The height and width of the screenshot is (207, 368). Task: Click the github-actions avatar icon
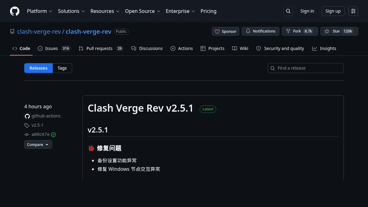[x=27, y=116]
